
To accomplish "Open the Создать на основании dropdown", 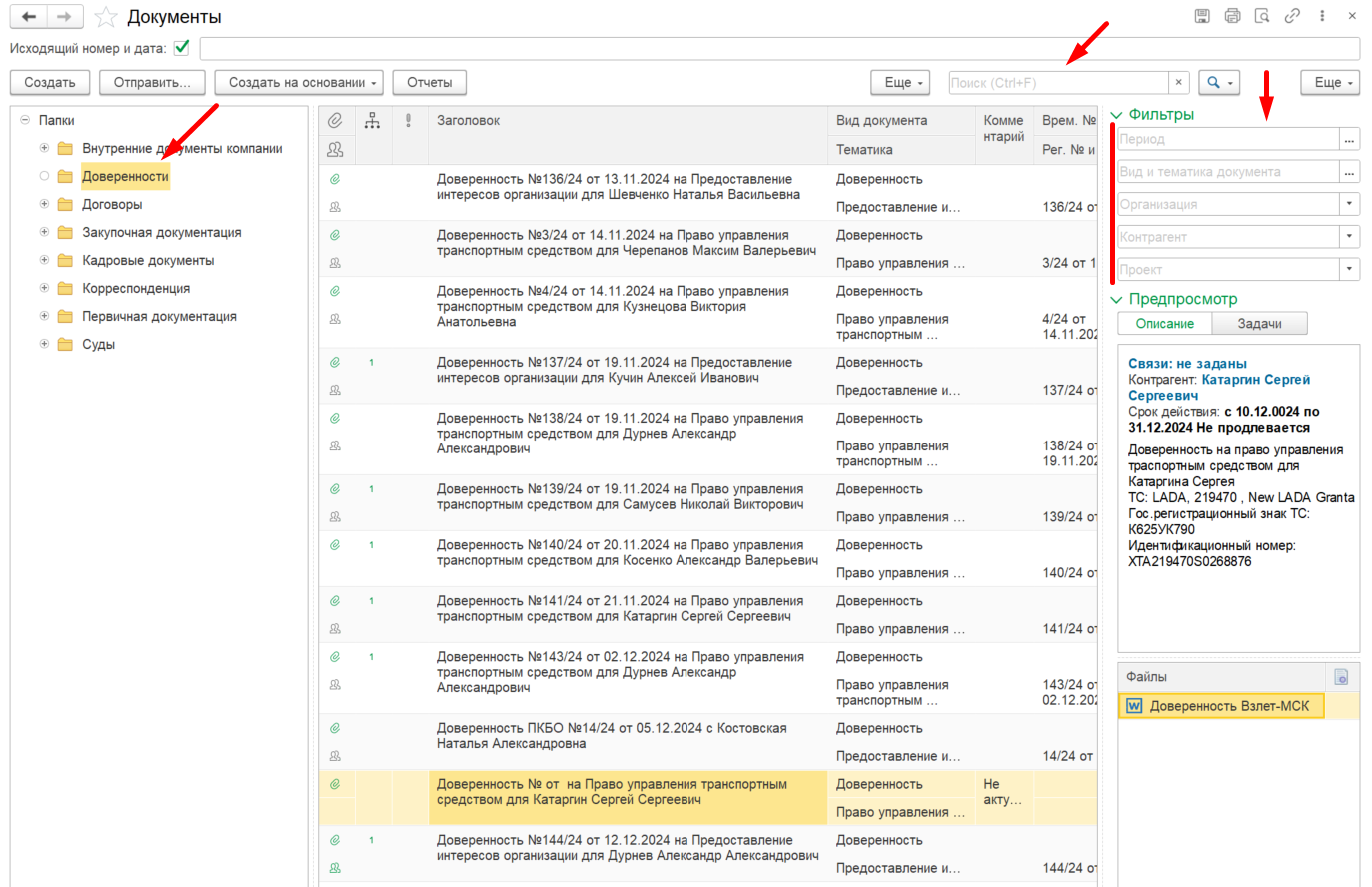I will coord(300,83).
